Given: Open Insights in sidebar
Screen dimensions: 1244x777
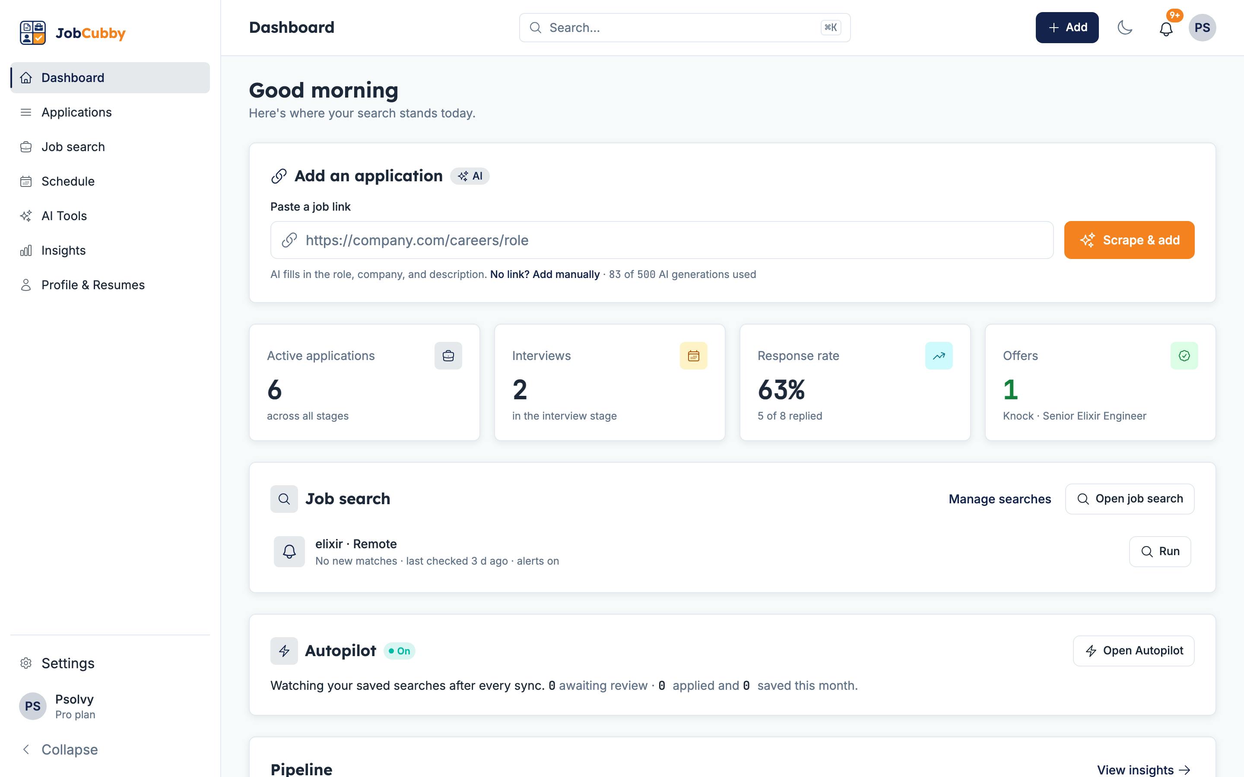Looking at the screenshot, I should [x=110, y=250].
